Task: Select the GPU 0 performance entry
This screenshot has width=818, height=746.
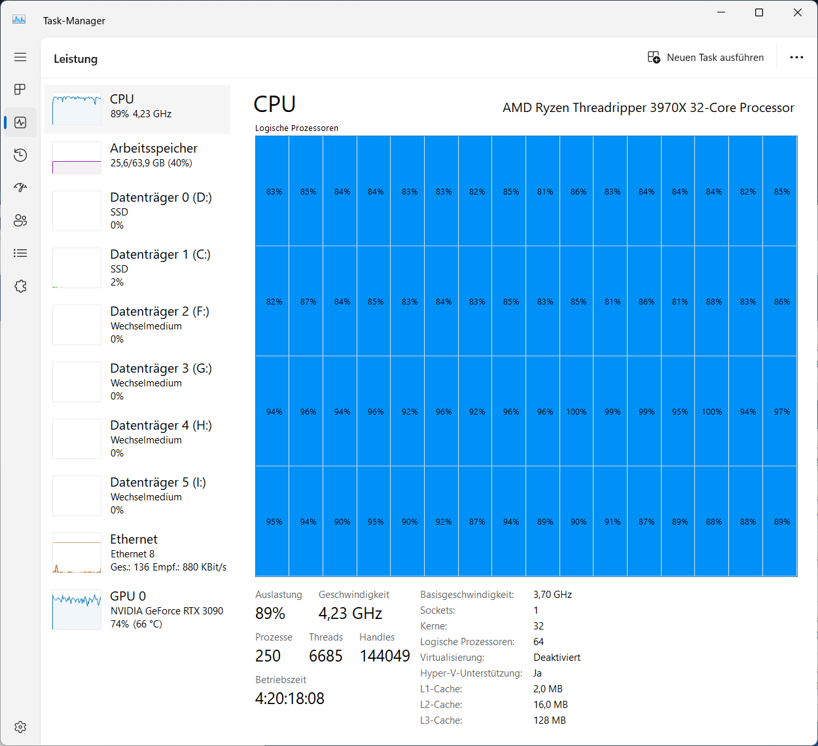Action: coord(137,610)
